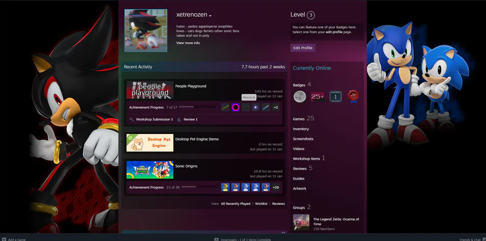The image size is (486, 241).
Task: Open Reviews link under recent activity
Action: click(x=278, y=204)
